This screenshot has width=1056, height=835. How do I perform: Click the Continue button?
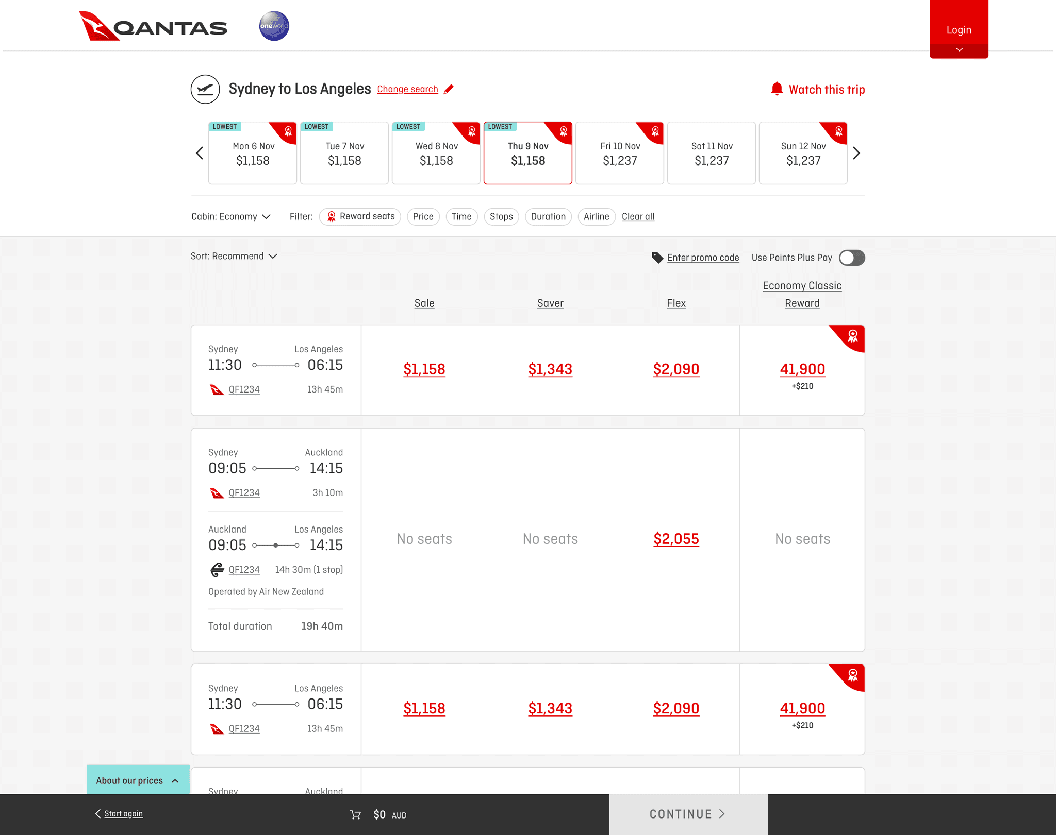688,814
